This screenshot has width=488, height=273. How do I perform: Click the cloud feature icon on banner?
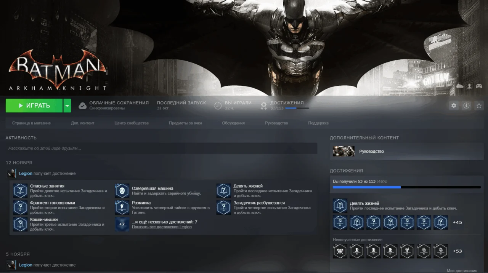click(x=460, y=86)
